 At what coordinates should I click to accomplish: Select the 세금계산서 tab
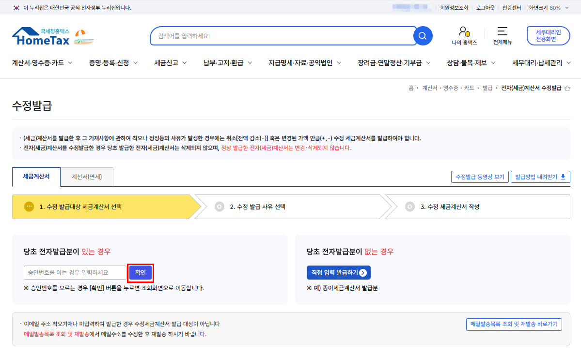tap(36, 177)
